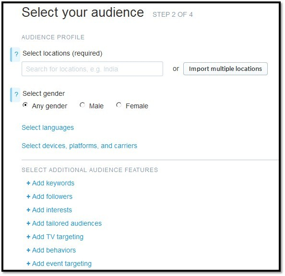Click the plus icon for Add tailored audiences

28,223
